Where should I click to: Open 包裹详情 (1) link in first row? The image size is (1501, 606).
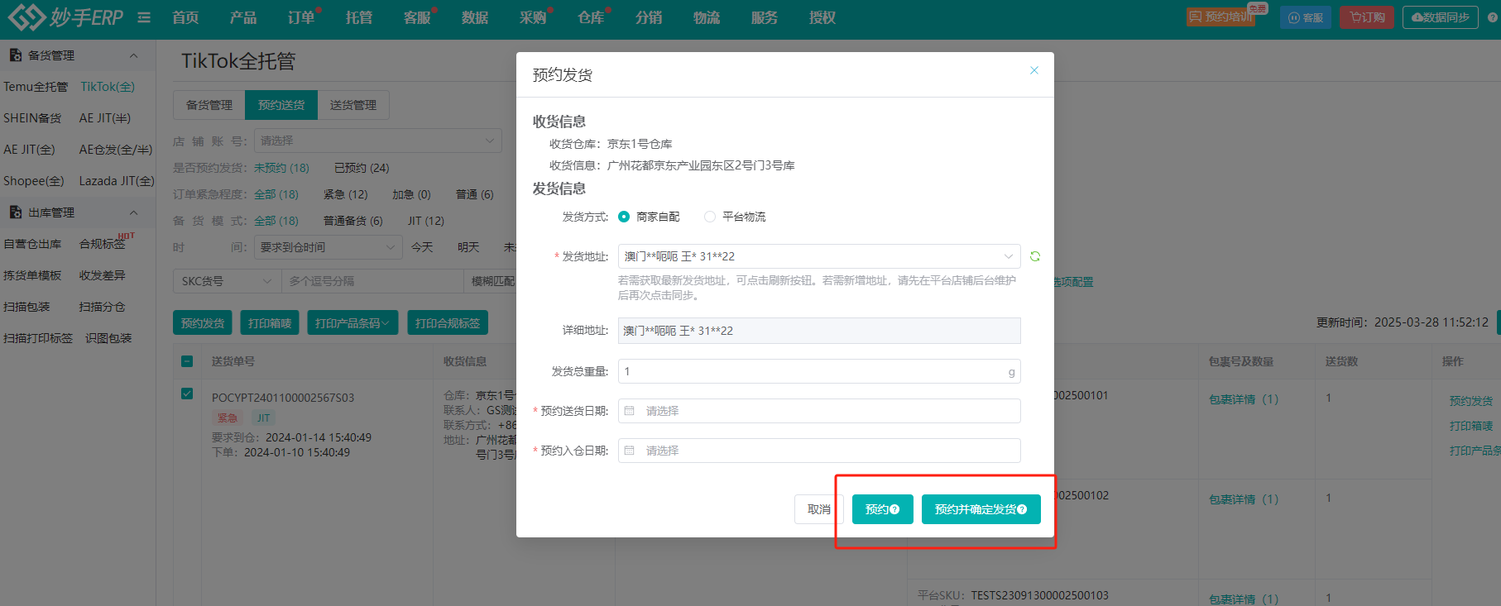(1244, 399)
